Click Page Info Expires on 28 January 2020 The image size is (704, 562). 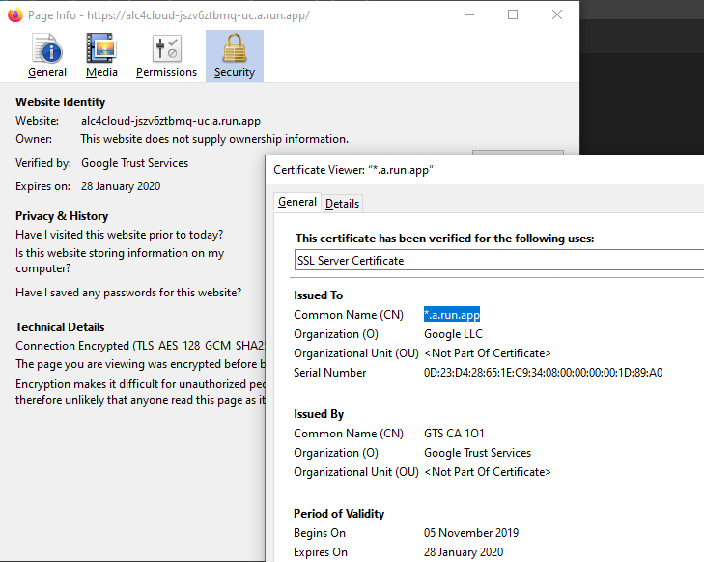(x=121, y=186)
